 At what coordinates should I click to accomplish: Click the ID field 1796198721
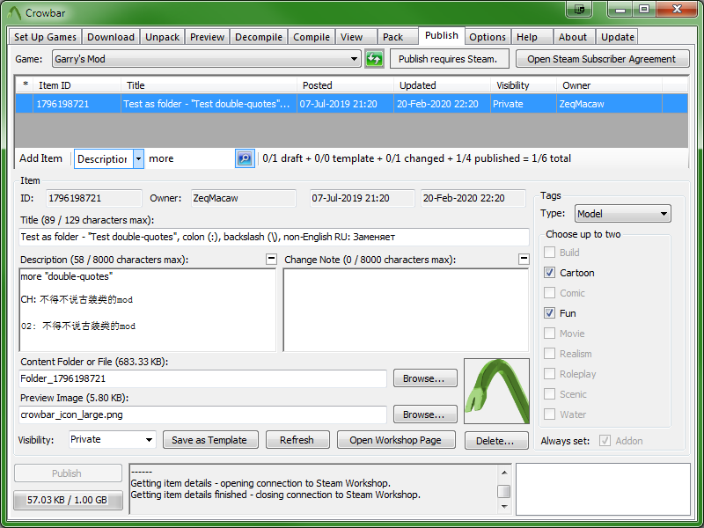(94, 198)
